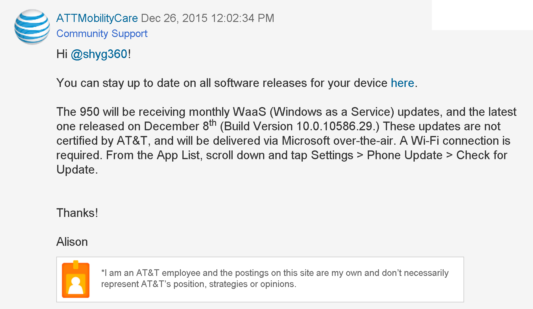Click the orange employee badge icon
This screenshot has width=533, height=309.
pos(76,279)
